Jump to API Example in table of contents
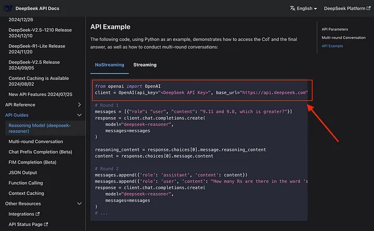Viewport: 374px width, 231px height. (x=332, y=46)
